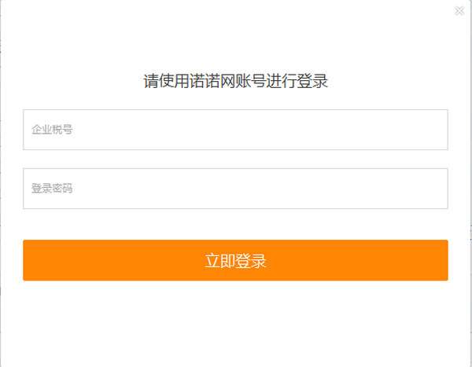Click the 企业税号 placeholder text
Image resolution: width=472 pixels, height=367 pixels.
point(52,130)
